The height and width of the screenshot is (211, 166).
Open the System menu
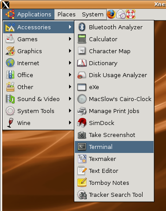[93, 15]
